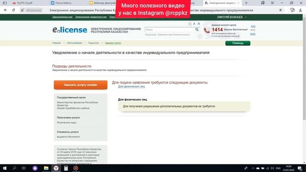Select the largest font size A icon
The width and height of the screenshot is (306, 172).
pos(199,23)
